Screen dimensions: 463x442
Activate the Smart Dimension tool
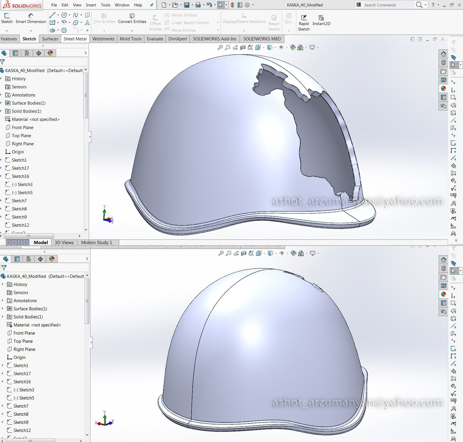31,18
